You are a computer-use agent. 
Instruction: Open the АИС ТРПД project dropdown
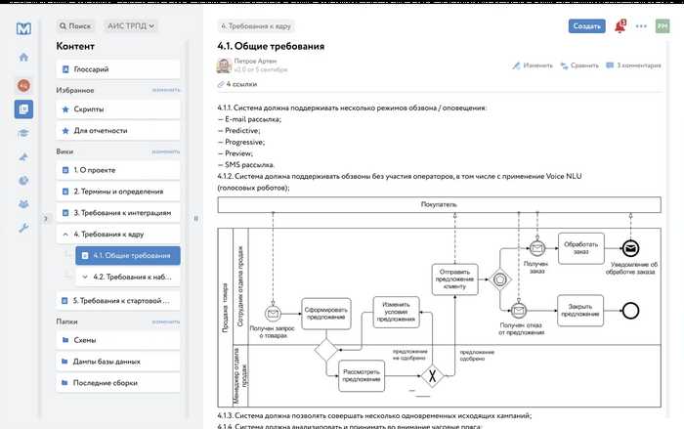coord(131,26)
